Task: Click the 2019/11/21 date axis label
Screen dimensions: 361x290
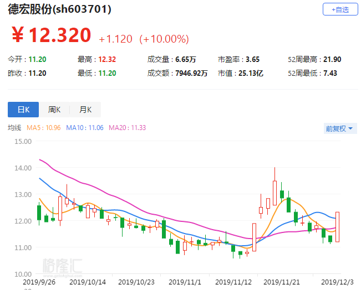Action: click(x=281, y=282)
